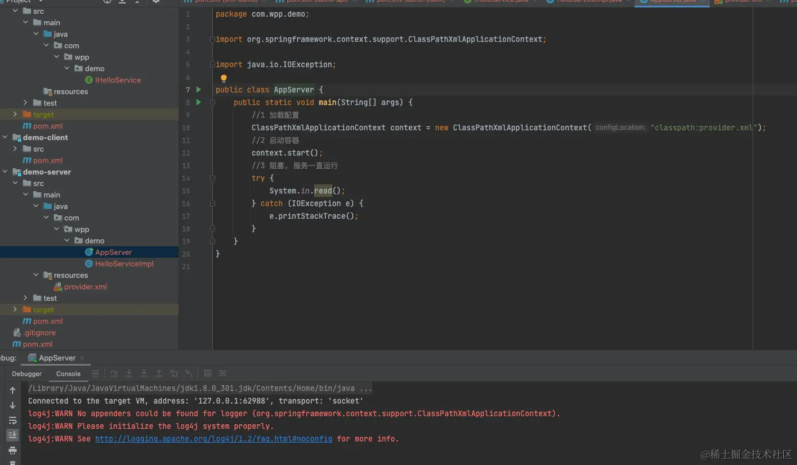Viewport: 797px width, 465px height.
Task: Switch to the Debugger tab
Action: 27,374
